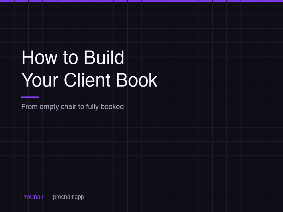Click the title line "How to Build"
Viewport: 283px width, 212px height.
click(73, 58)
